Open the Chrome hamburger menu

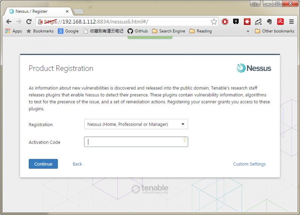(x=291, y=22)
